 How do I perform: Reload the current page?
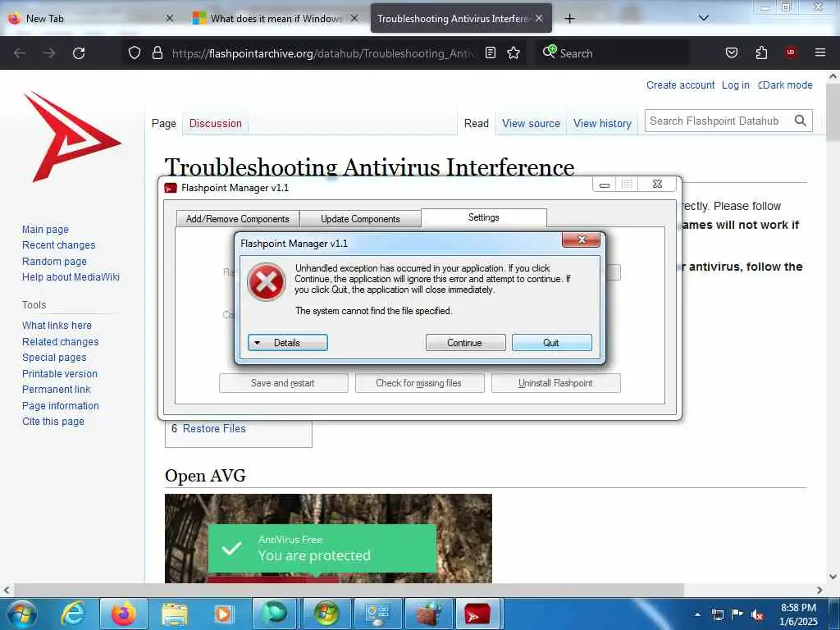pyautogui.click(x=79, y=53)
